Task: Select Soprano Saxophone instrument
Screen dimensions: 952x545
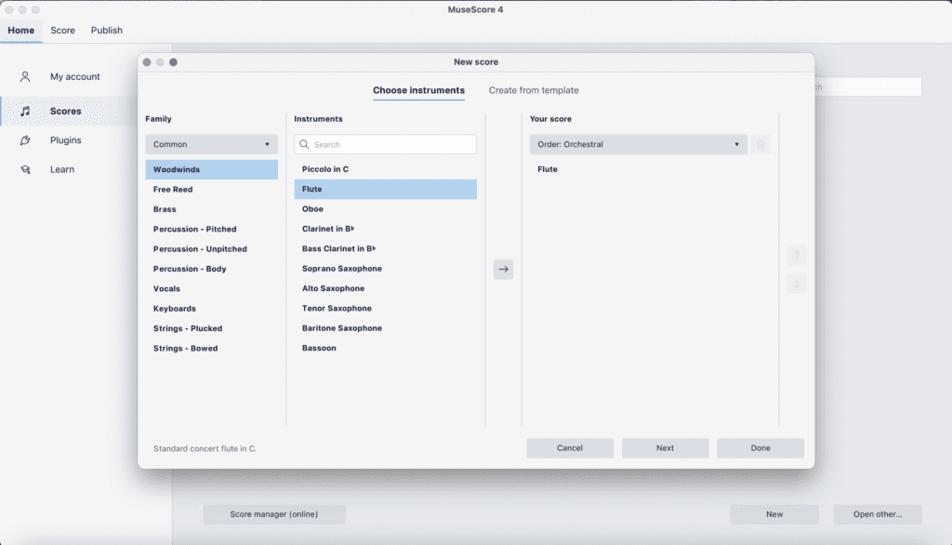Action: pyautogui.click(x=386, y=269)
